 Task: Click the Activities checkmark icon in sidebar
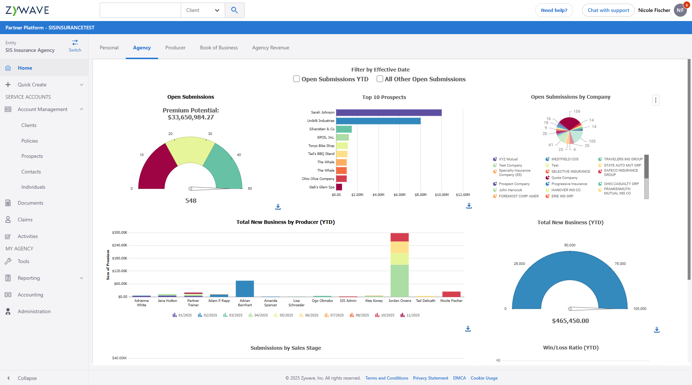point(8,236)
